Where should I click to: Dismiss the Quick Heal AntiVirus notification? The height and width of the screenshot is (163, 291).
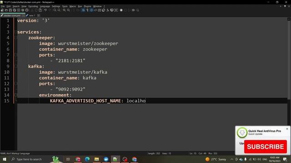(287, 129)
